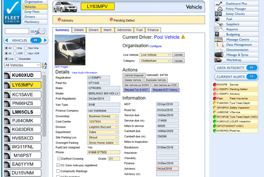Viewport: 264px width, 177px height.
Task: Click the search magnifier icon
Action: point(43,31)
